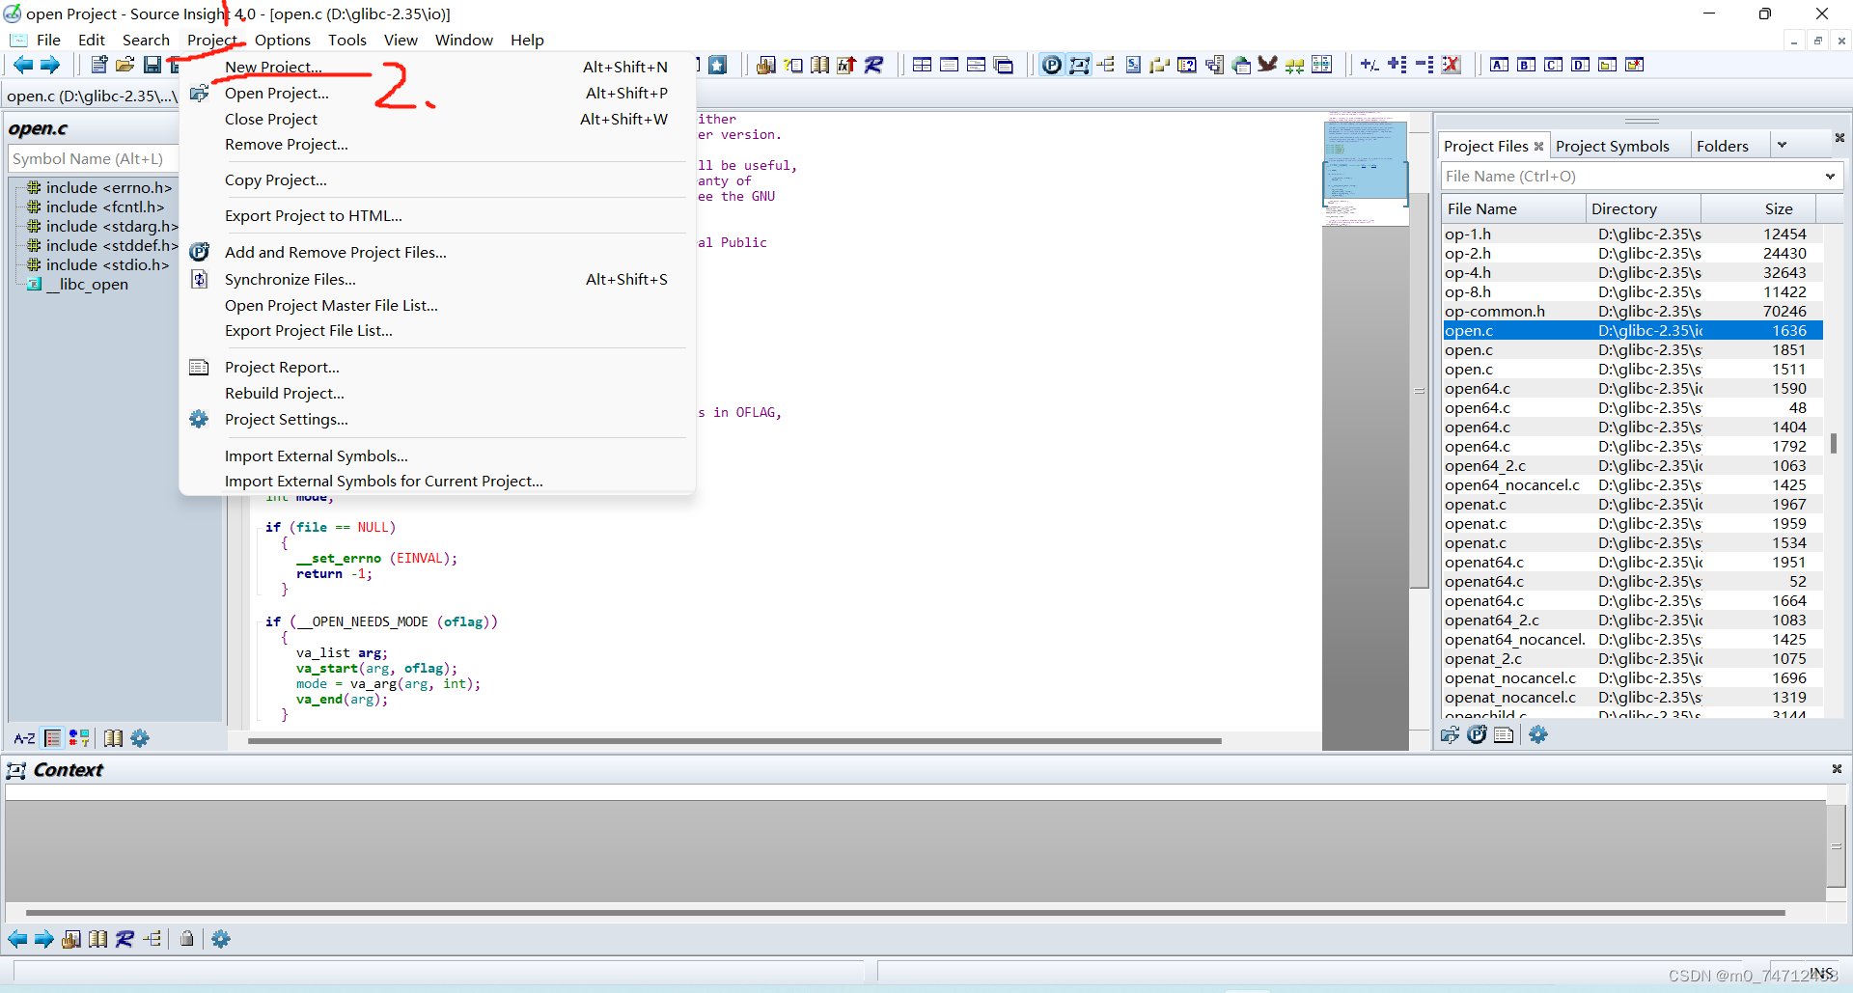Open project panel settings gear icon
This screenshot has width=1853, height=993.
point(1538,735)
